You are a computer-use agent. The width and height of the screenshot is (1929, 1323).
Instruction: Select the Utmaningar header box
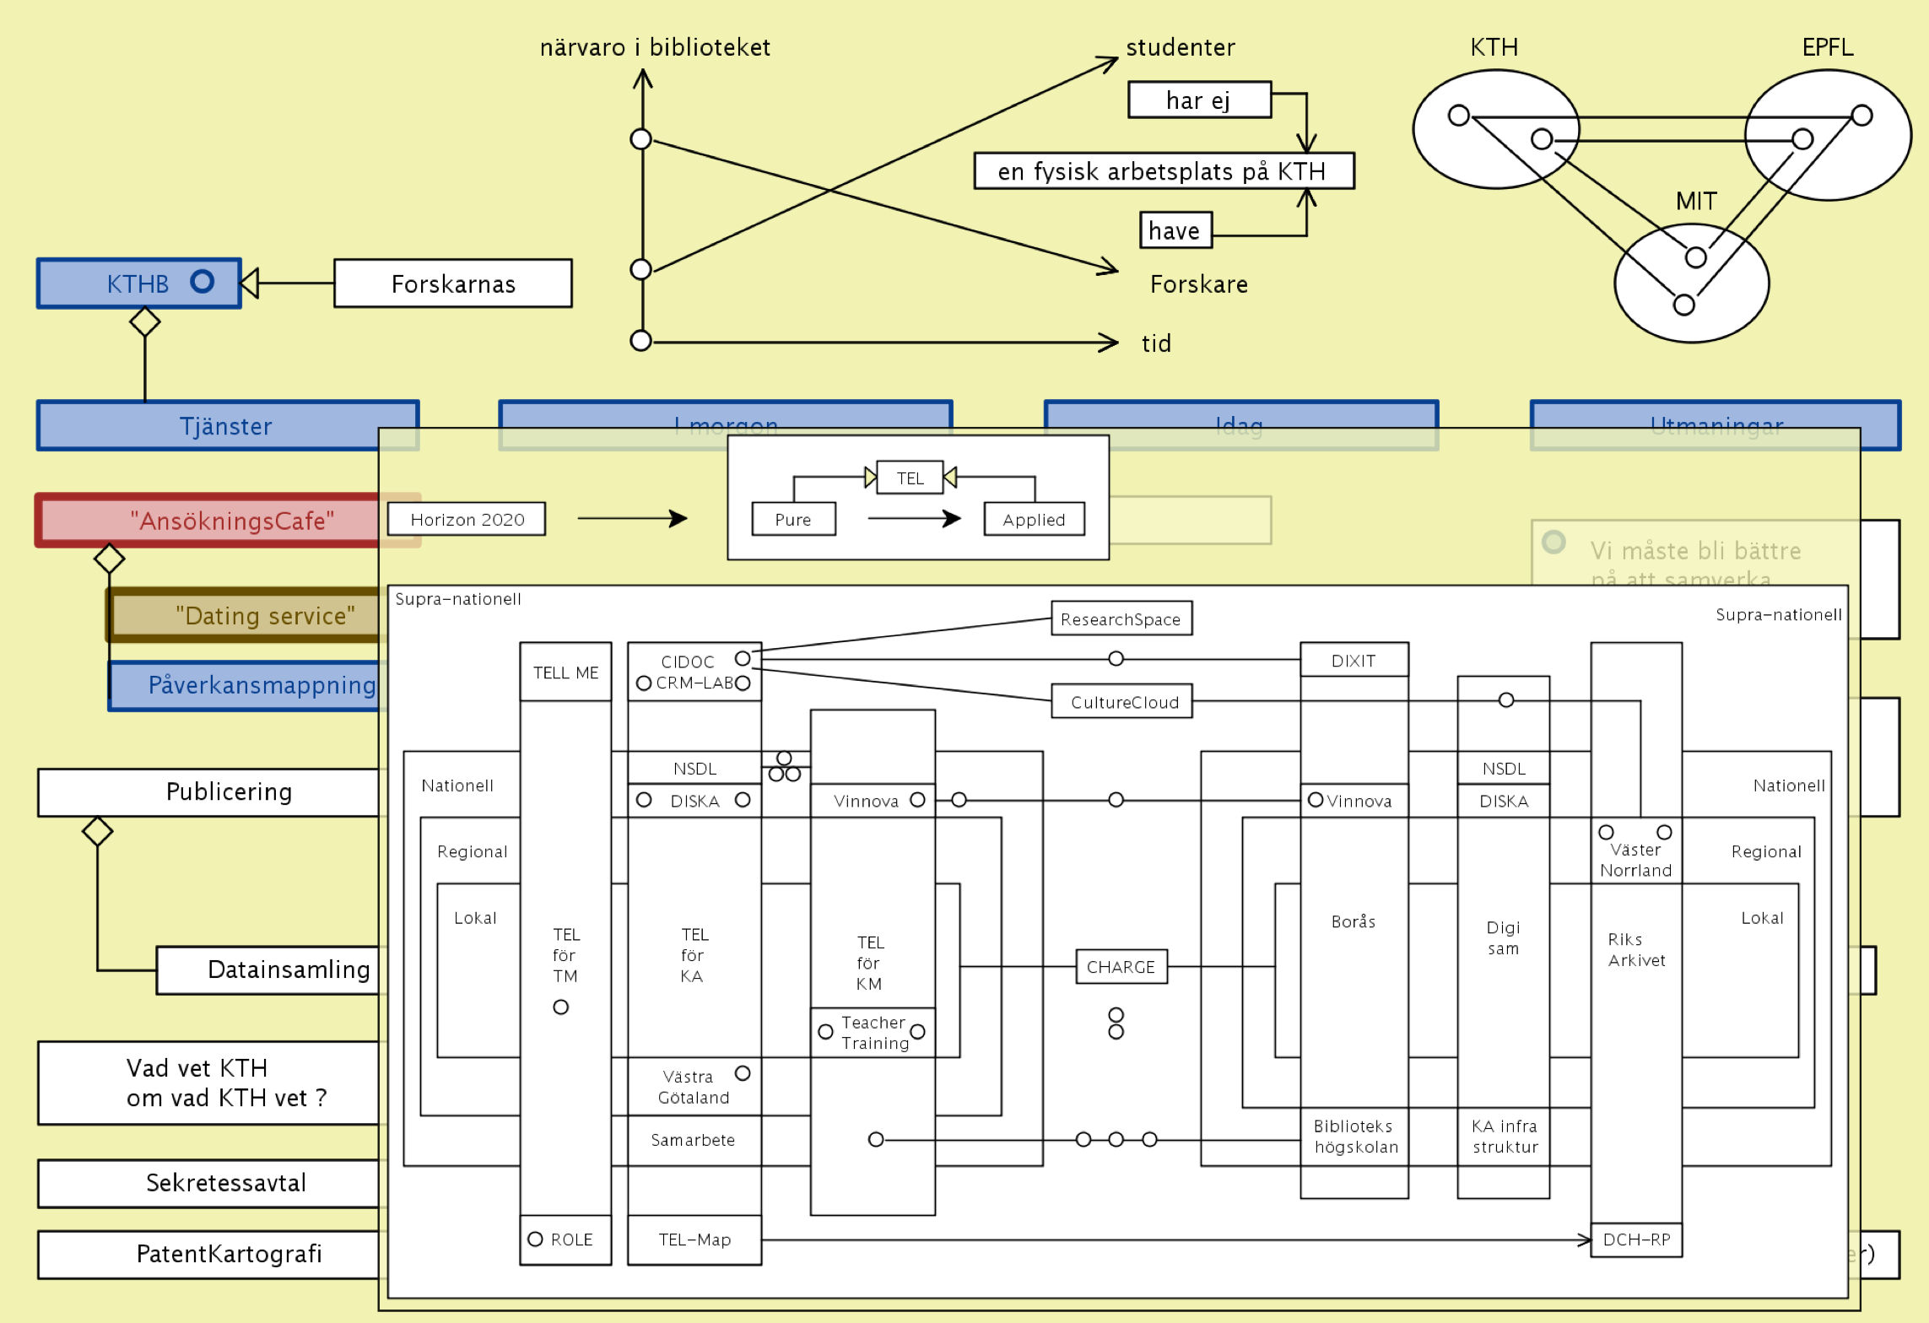(x=1716, y=415)
